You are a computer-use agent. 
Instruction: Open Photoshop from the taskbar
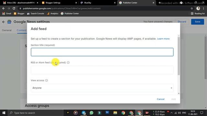point(107,113)
